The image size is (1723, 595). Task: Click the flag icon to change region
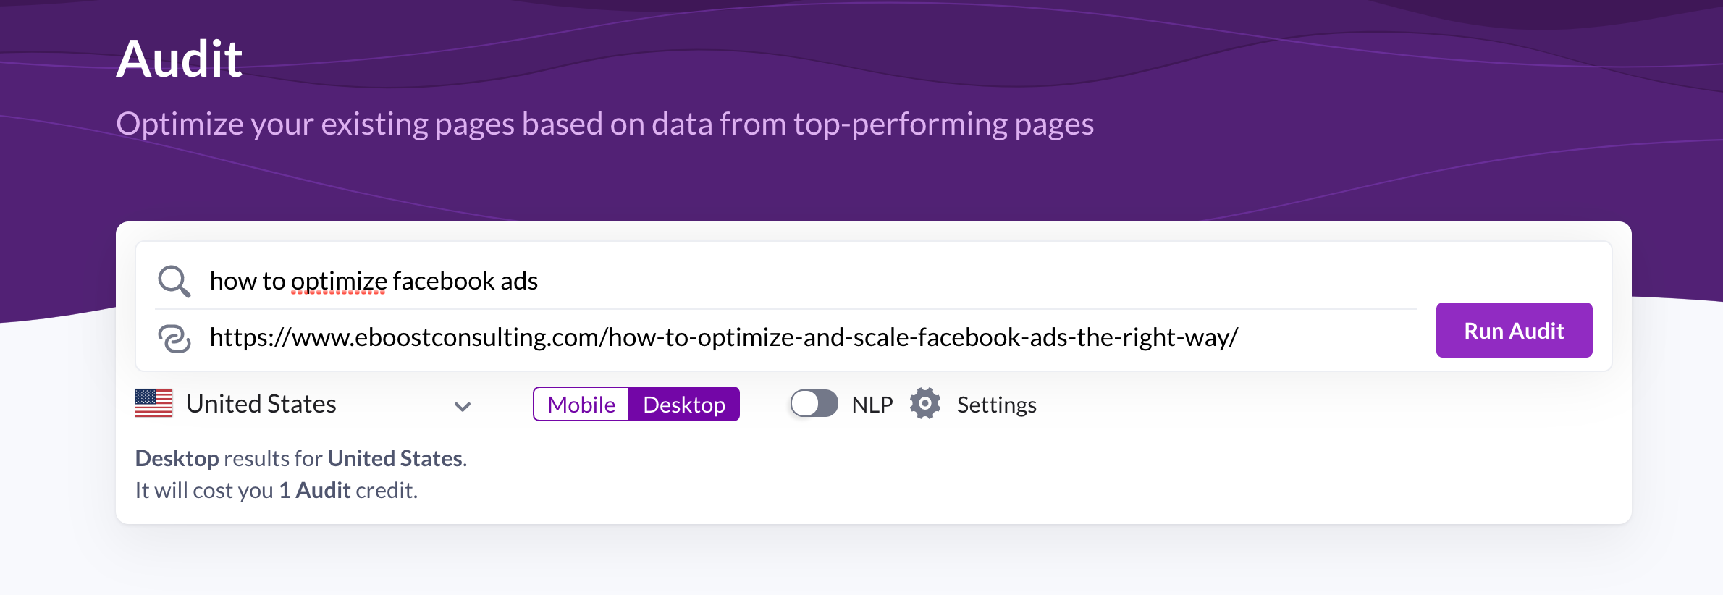click(154, 404)
